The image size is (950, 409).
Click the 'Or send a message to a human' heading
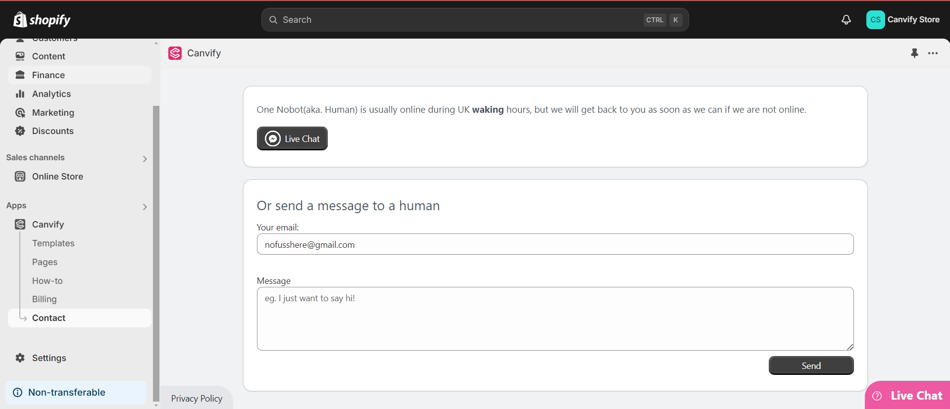348,206
